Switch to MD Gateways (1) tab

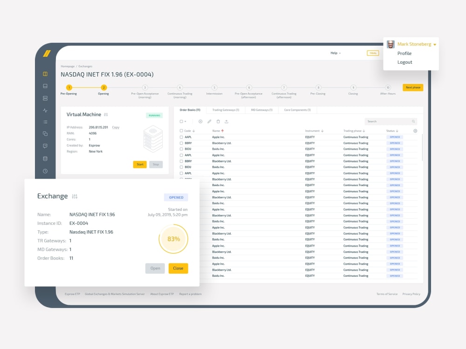261,110
